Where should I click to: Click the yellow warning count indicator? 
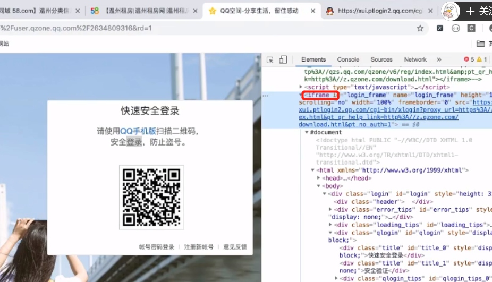(x=482, y=59)
